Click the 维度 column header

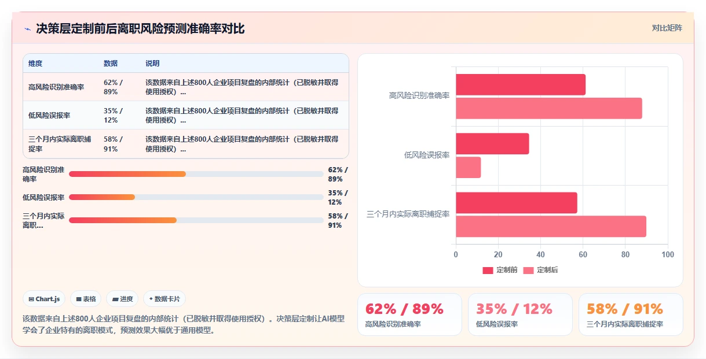coord(35,64)
